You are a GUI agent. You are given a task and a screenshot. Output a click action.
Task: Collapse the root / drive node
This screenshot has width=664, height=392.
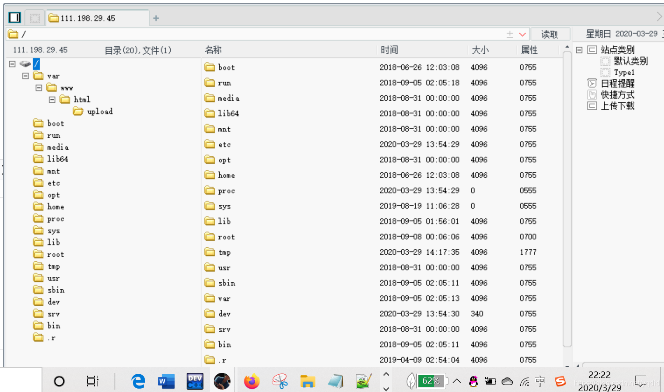[13, 64]
